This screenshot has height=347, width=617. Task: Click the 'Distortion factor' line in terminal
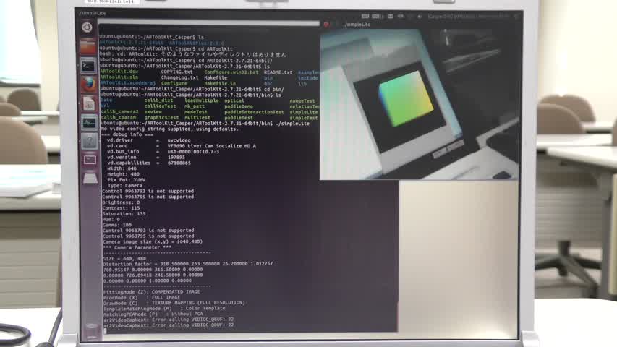tap(187, 264)
